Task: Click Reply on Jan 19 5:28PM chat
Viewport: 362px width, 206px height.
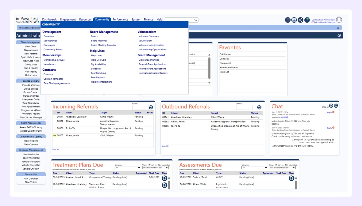Action: tap(329, 112)
